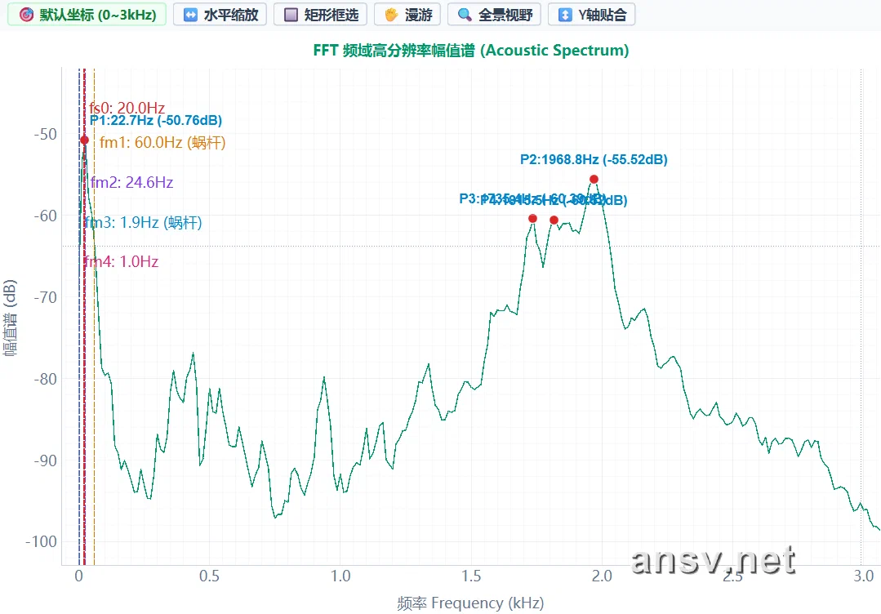The height and width of the screenshot is (614, 881).
Task: Apply Y轴贴合 auto fit
Action: tap(592, 15)
